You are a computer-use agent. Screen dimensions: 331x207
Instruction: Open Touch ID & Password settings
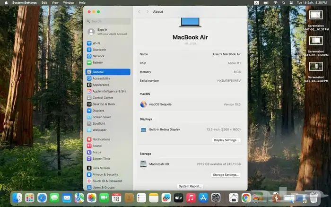108,181
